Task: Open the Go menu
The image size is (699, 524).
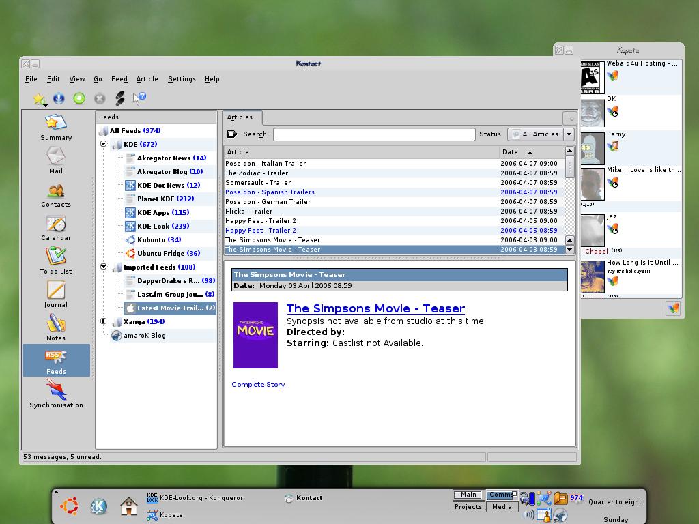Action: coord(98,79)
